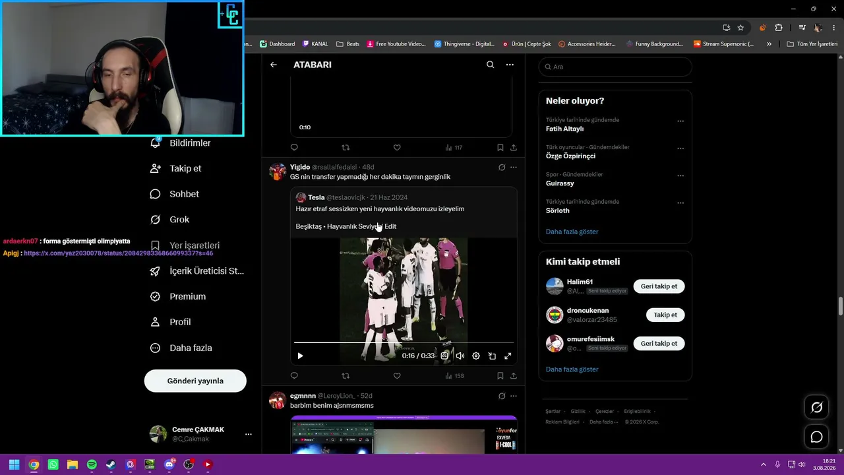Toggle captions on the video player
This screenshot has height=475, width=844.
coord(444,356)
